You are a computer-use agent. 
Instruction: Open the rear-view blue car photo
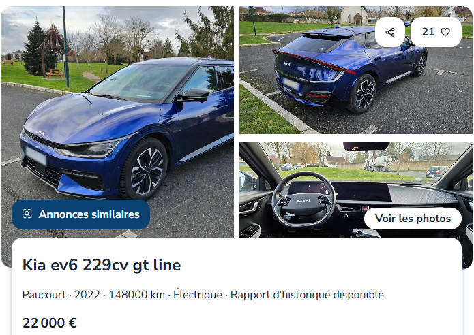(356, 70)
